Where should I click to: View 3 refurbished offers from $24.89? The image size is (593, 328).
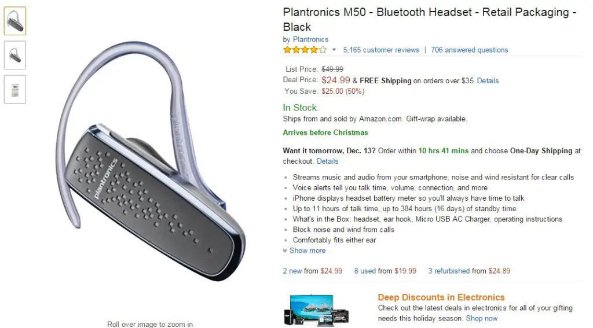tap(469, 271)
